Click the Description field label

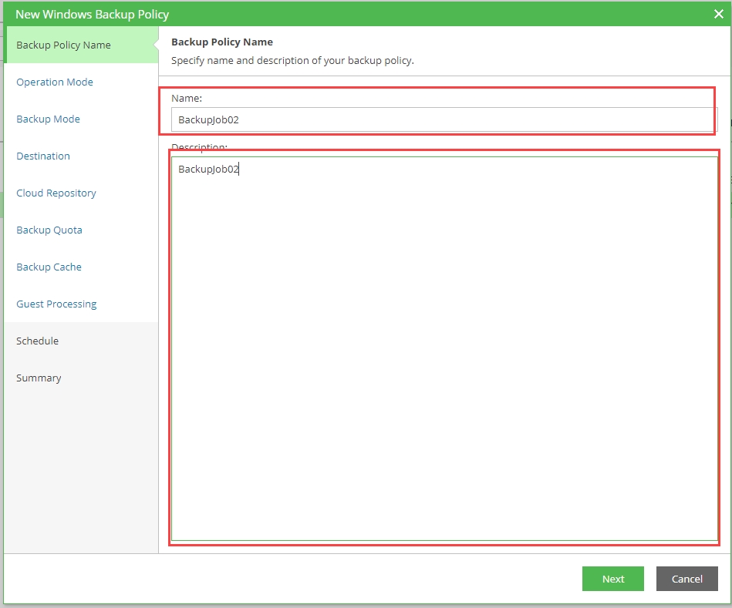coord(199,146)
